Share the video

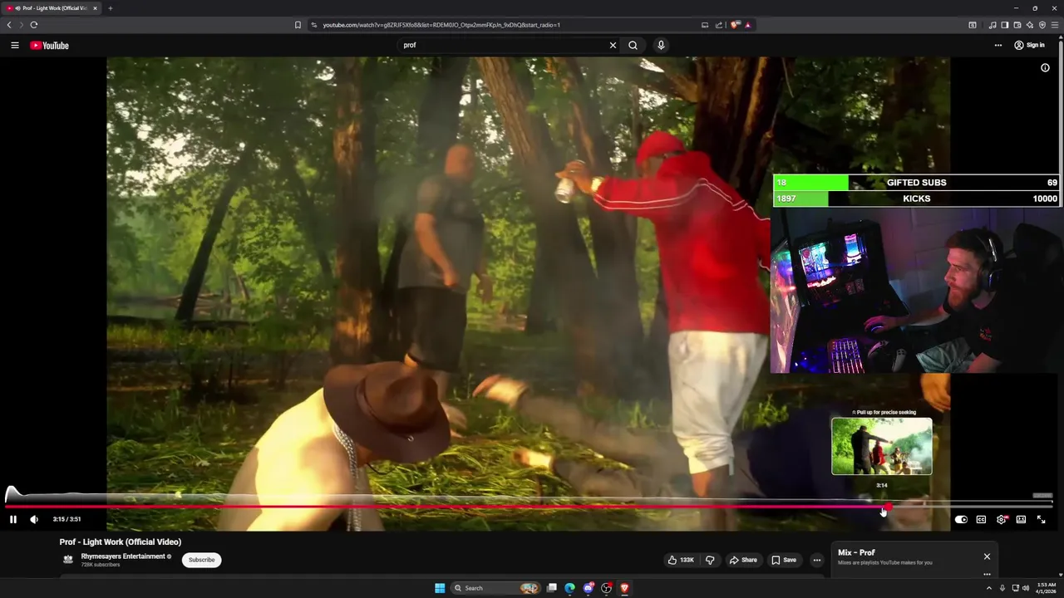743,560
